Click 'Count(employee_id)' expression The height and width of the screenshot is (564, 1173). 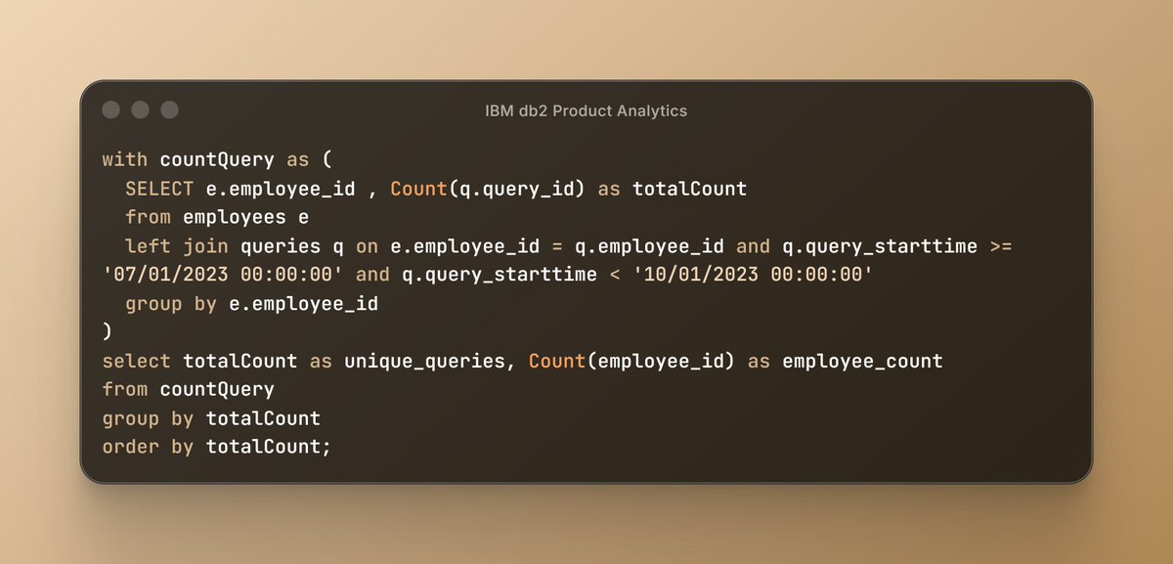[632, 362]
